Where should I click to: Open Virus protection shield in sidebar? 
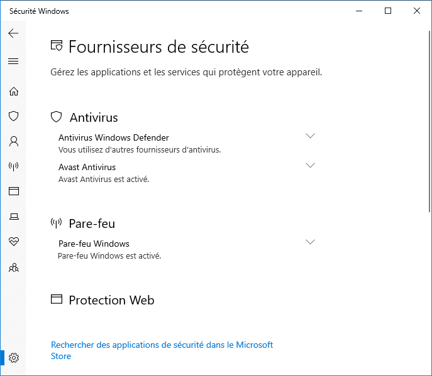point(13,116)
